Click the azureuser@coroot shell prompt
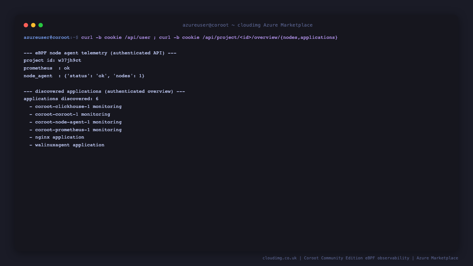 [51, 38]
